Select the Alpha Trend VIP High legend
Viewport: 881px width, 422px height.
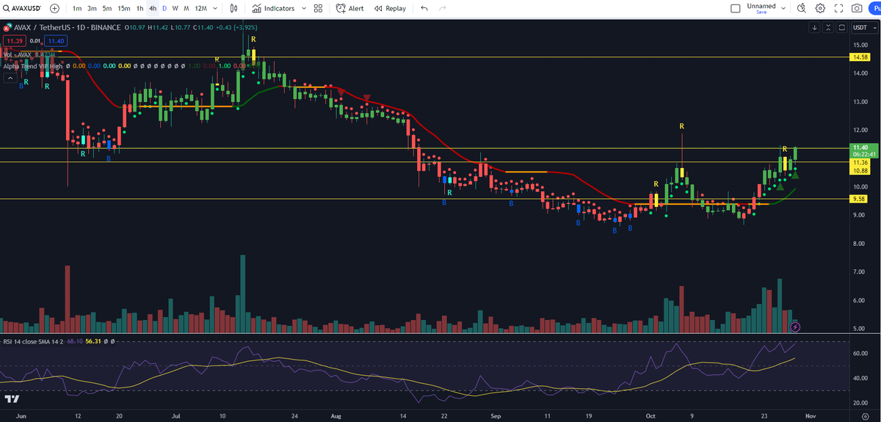click(x=32, y=66)
